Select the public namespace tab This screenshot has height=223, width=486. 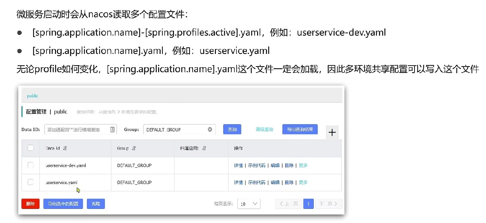tap(32, 96)
